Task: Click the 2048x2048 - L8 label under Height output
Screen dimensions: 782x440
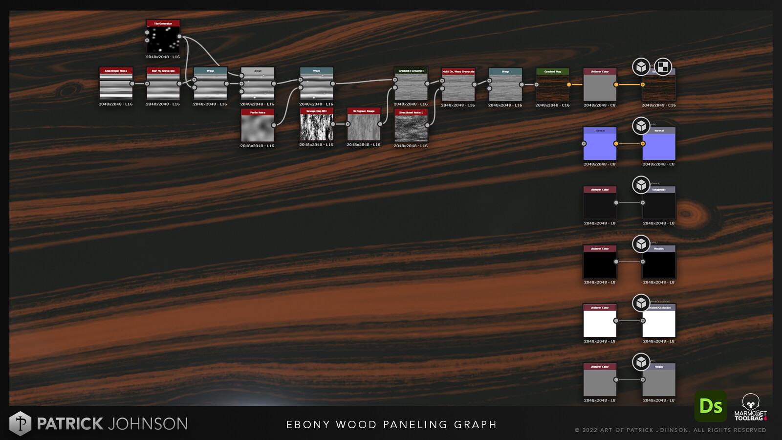Action: point(659,400)
